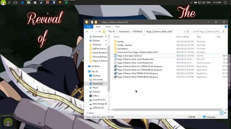Open Task View on the taskbar

pos(15,3)
